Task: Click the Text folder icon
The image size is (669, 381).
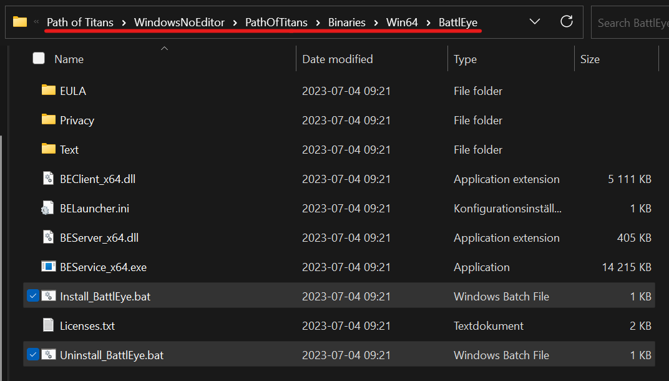Action: 49,149
